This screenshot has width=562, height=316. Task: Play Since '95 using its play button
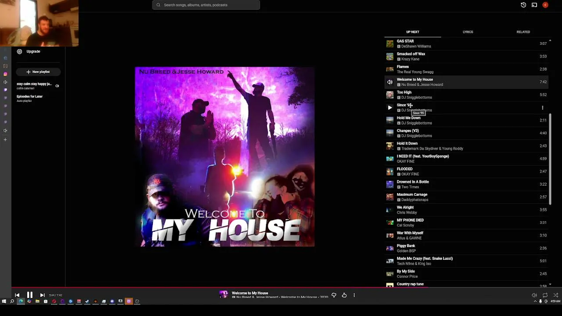[390, 108]
